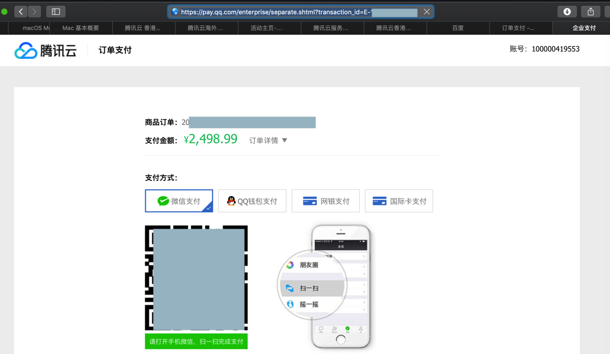The height and width of the screenshot is (354, 610).
Task: Switch to the 腾讯云香港 tab
Action: click(x=395, y=28)
